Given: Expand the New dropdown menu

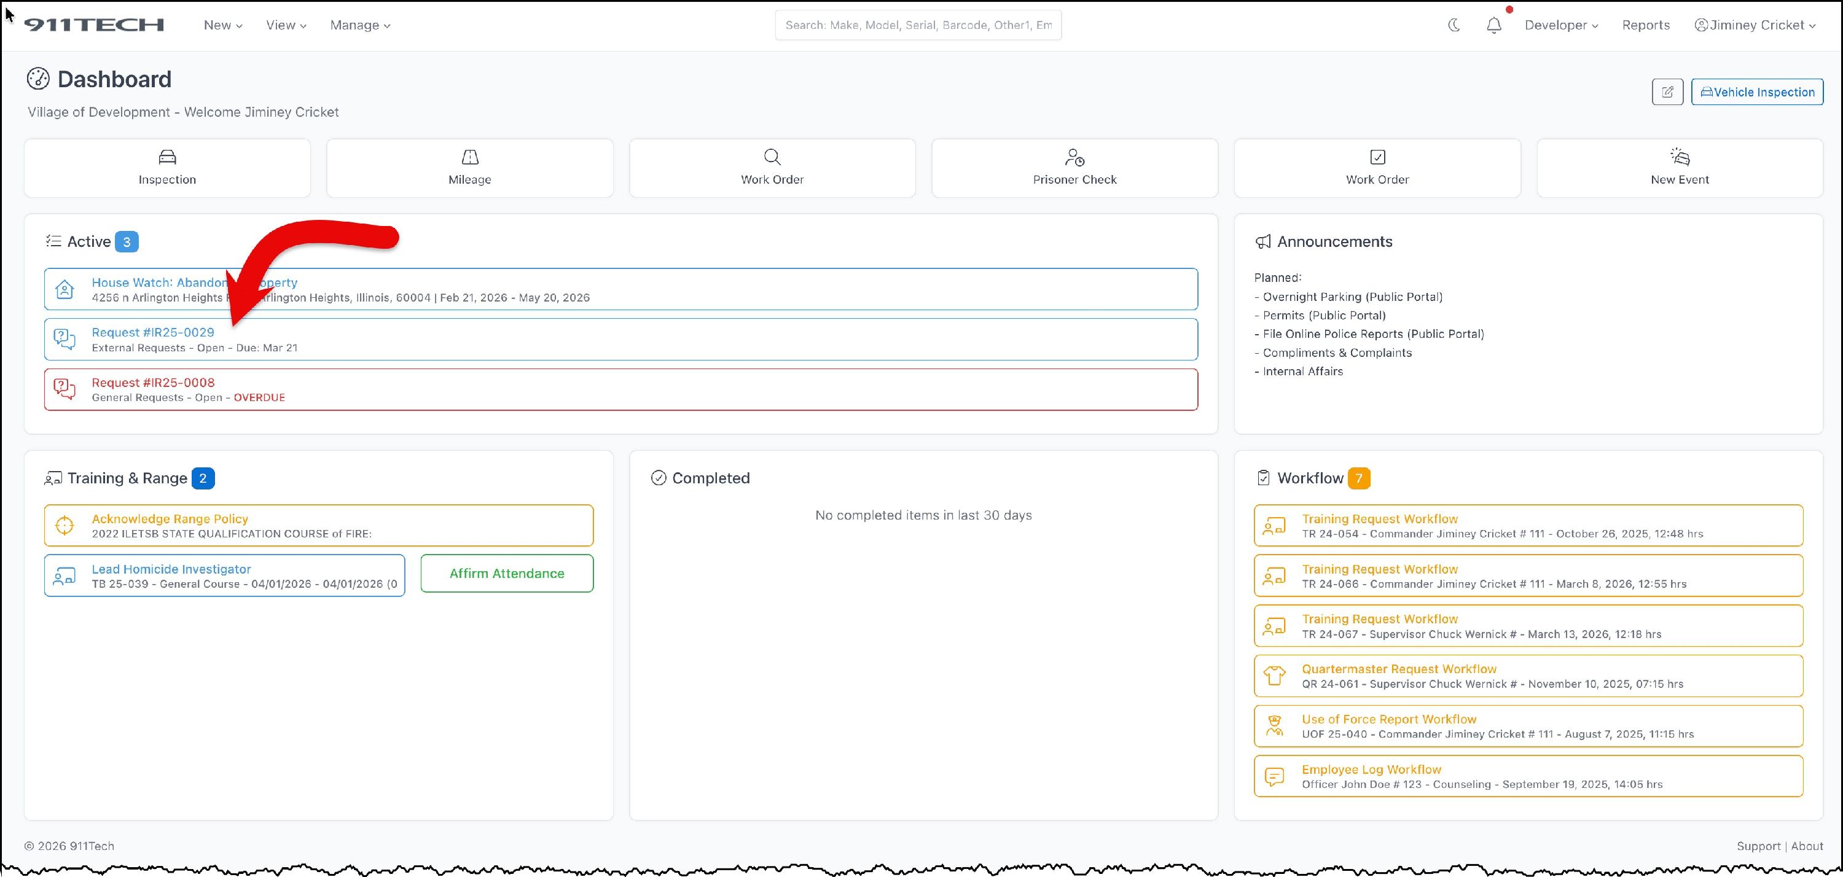Looking at the screenshot, I should pyautogui.click(x=222, y=25).
